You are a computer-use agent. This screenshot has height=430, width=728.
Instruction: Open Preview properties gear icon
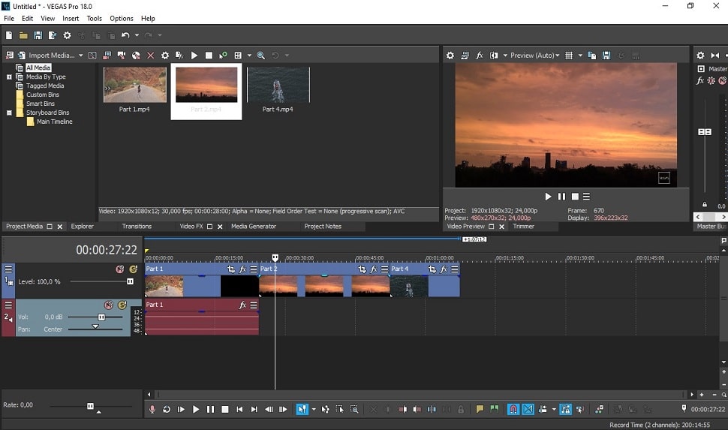[450, 56]
